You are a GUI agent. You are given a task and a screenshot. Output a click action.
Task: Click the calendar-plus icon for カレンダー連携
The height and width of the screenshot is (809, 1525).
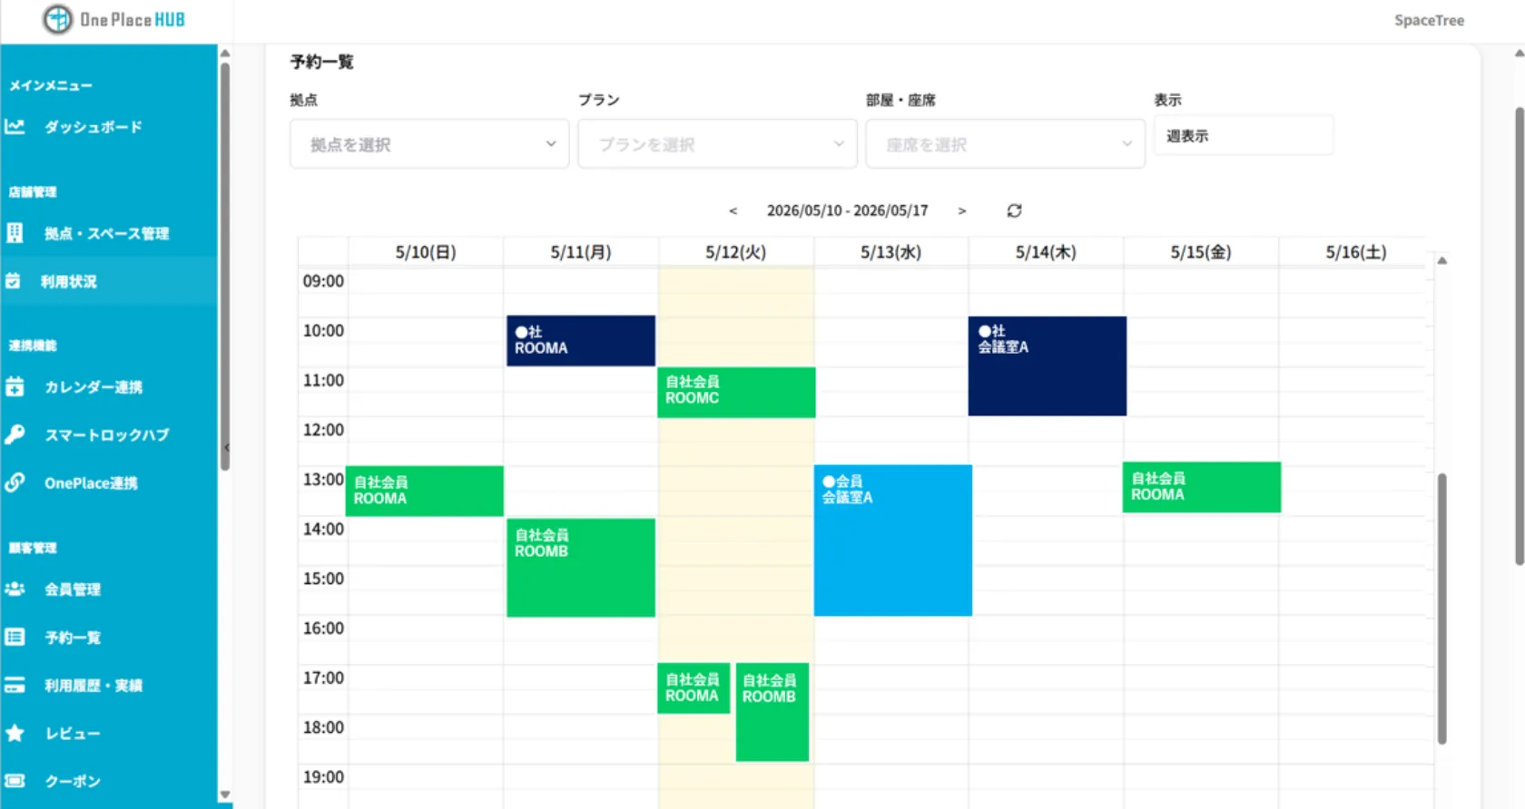15,387
